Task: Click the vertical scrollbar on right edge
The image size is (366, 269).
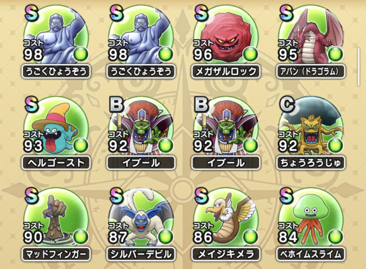Action: [358, 67]
